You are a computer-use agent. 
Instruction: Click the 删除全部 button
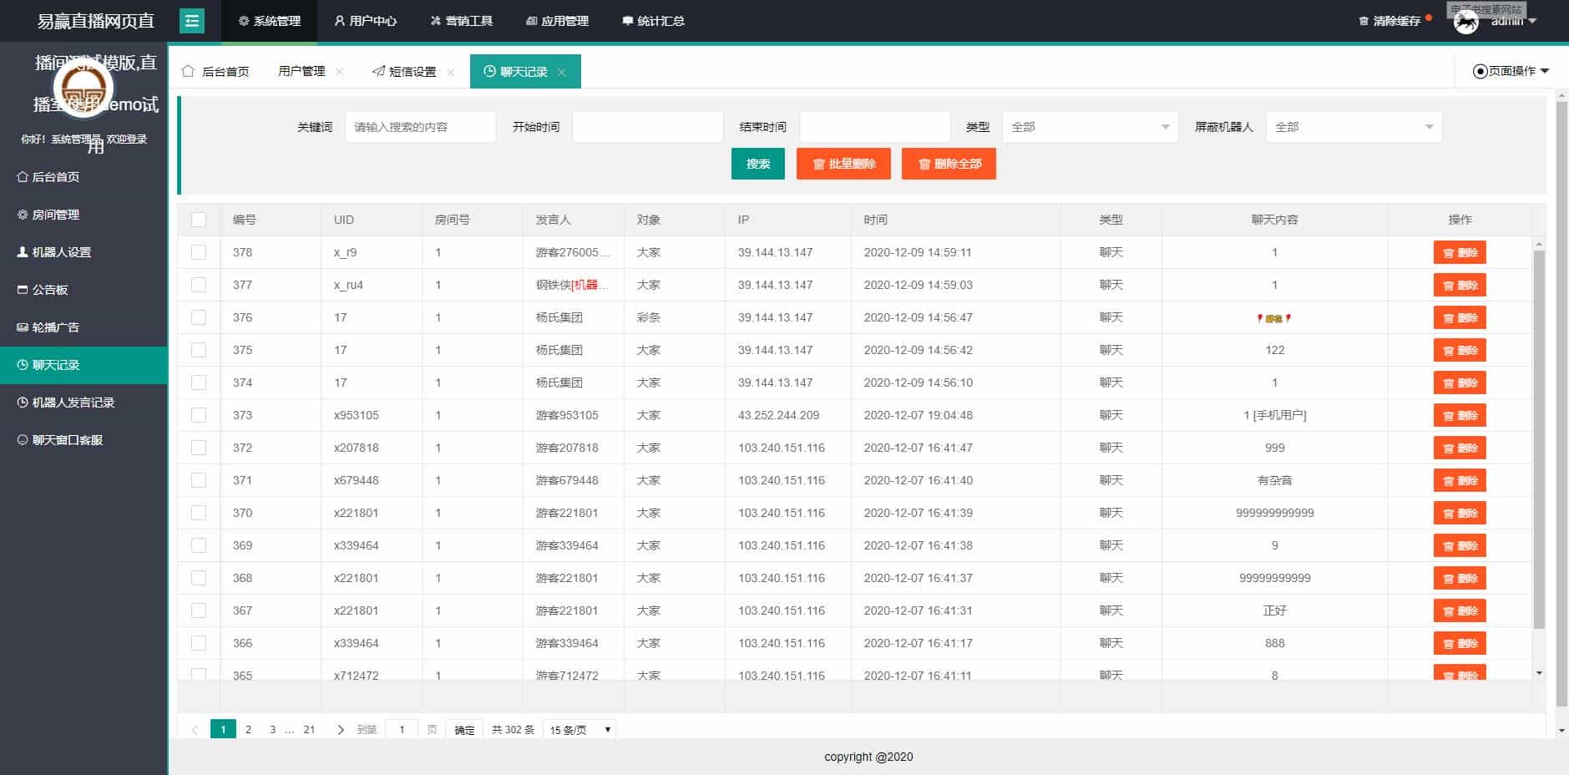(x=949, y=164)
